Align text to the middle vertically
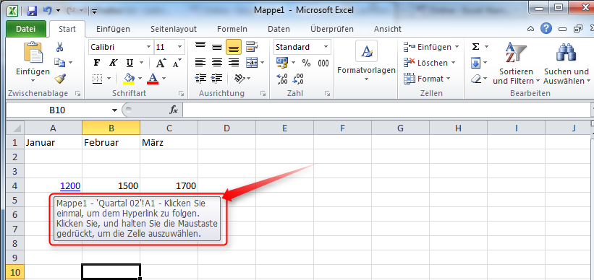 [216, 47]
